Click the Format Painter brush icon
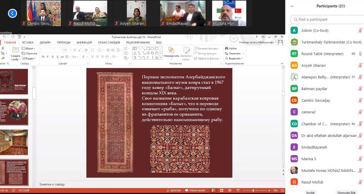364x194 pixels. 3,58
